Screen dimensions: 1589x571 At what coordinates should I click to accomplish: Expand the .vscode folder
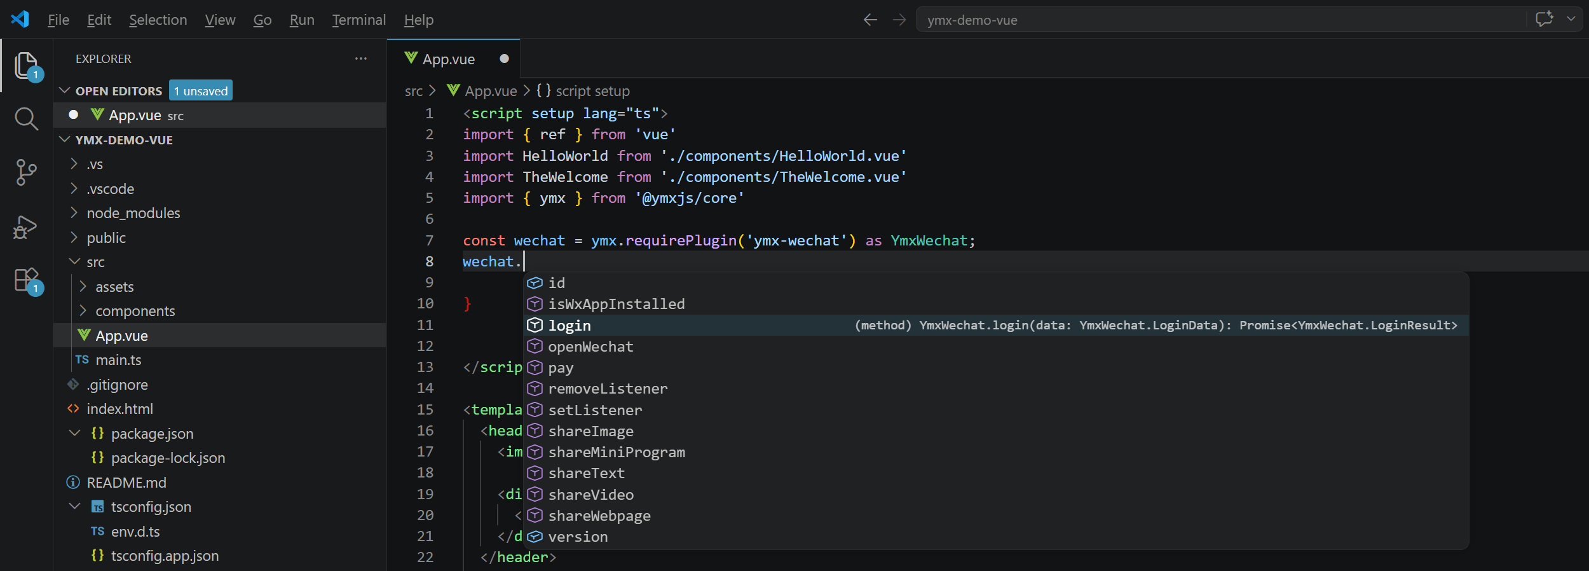74,188
